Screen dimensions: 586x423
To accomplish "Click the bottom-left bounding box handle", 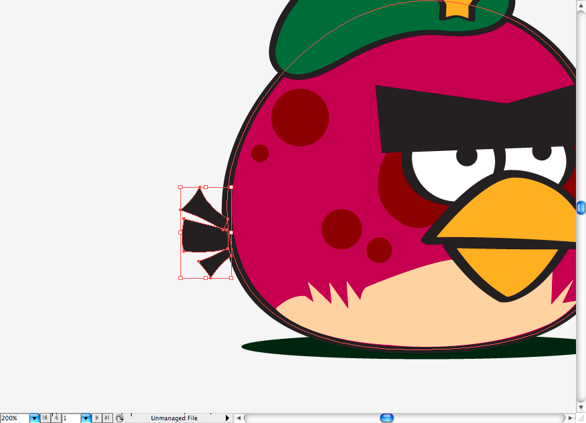I will tap(180, 278).
